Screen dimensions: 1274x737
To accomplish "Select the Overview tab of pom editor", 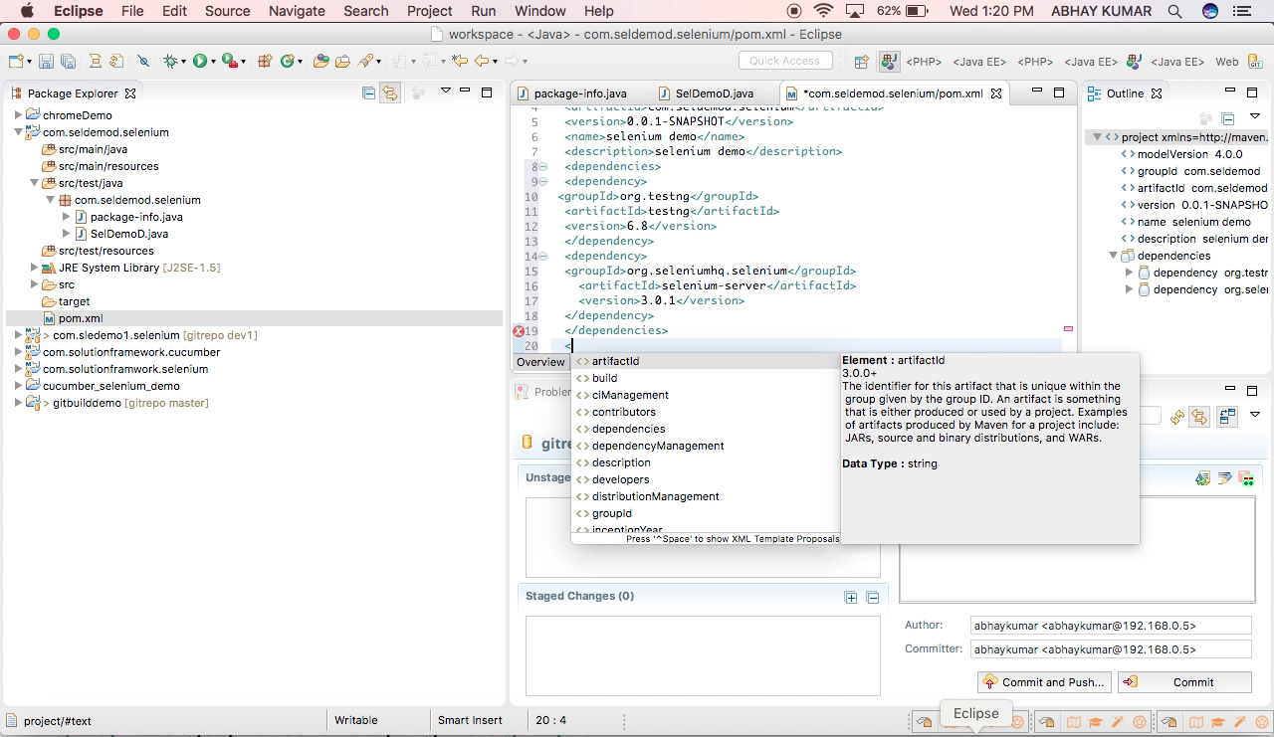I will [x=540, y=362].
